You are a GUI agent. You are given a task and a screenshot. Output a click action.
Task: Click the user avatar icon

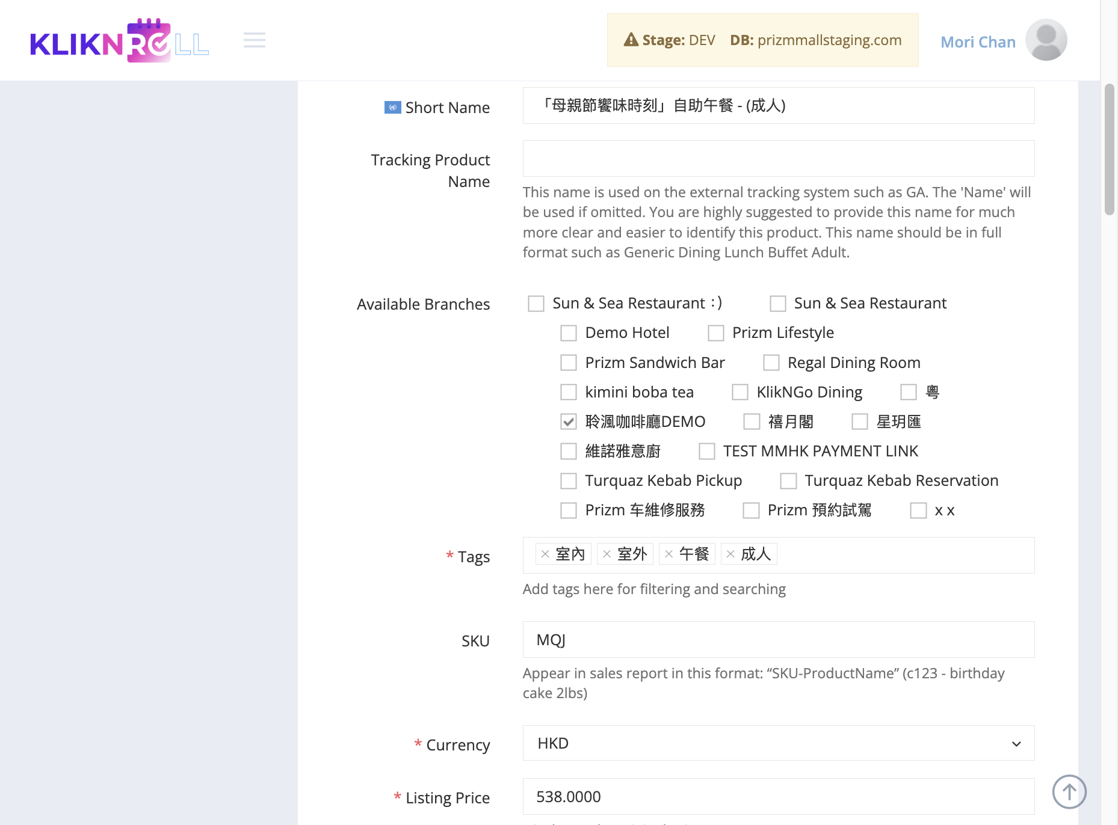coord(1046,40)
